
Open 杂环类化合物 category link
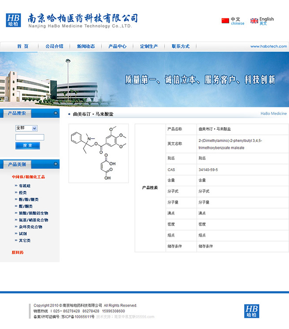30,227
